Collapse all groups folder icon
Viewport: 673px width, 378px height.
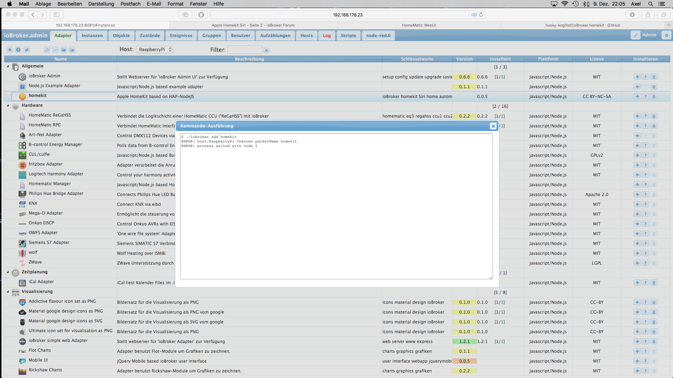[64, 50]
